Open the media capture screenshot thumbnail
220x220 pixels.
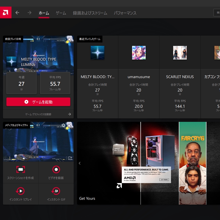point(38,142)
